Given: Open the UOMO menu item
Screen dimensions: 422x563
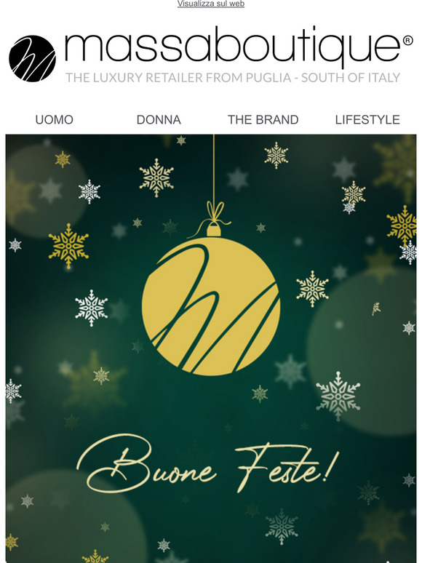Looking at the screenshot, I should coord(55,119).
